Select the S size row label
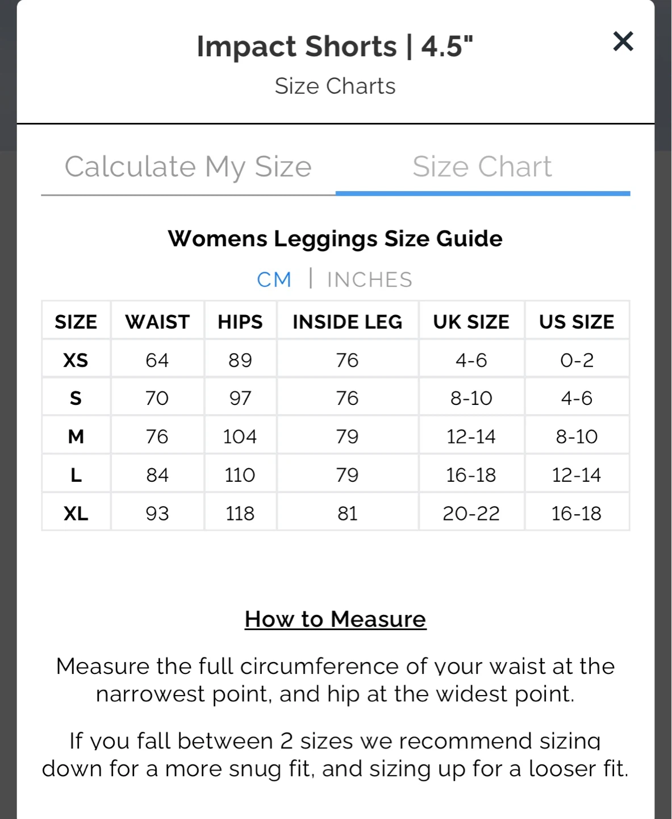Screen dimensions: 672x819 point(76,398)
